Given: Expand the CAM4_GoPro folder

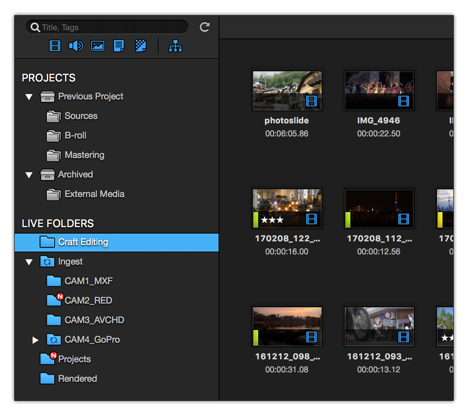Looking at the screenshot, I should (36, 340).
